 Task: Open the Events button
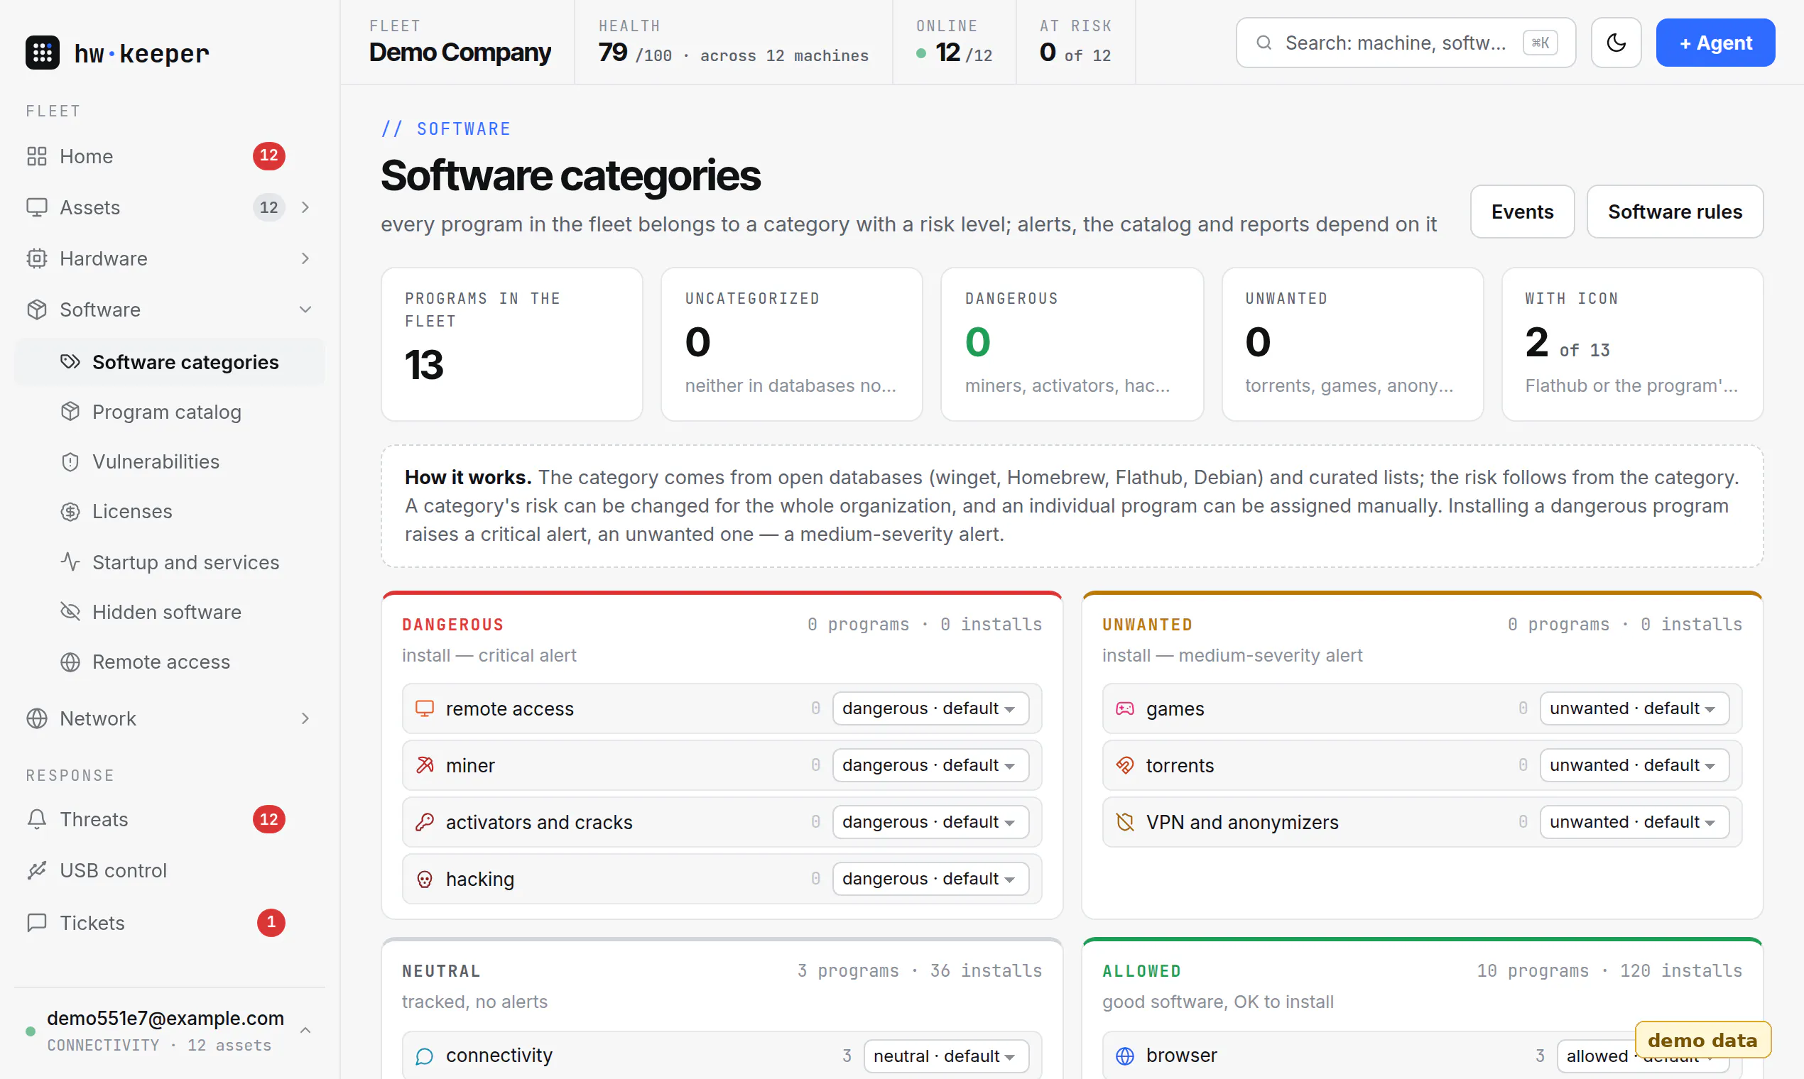[x=1522, y=212]
